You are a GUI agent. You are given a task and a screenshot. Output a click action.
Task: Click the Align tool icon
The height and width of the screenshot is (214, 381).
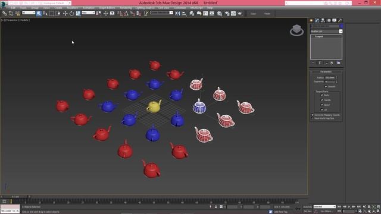pyautogui.click(x=184, y=14)
